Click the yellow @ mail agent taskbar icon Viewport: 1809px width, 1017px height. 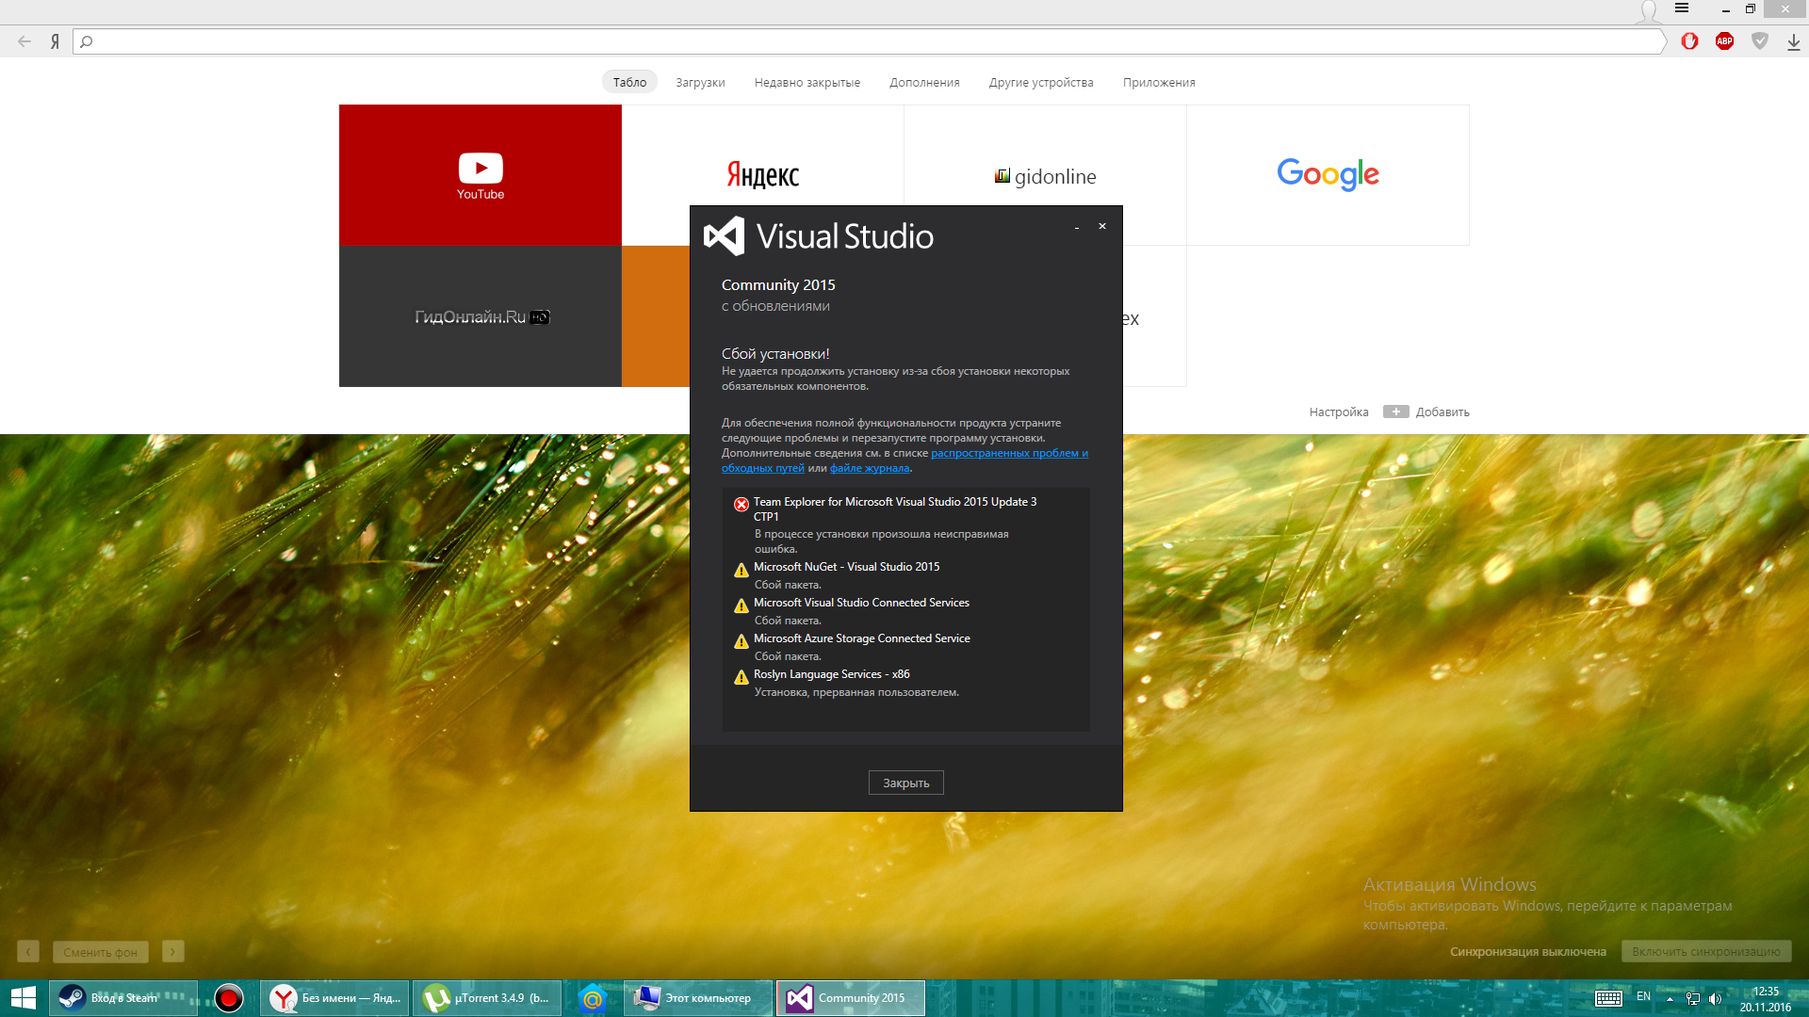[x=593, y=998]
